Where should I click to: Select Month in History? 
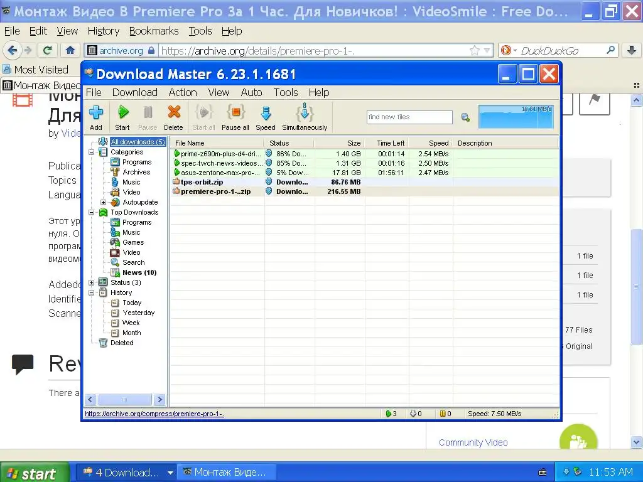(x=131, y=333)
